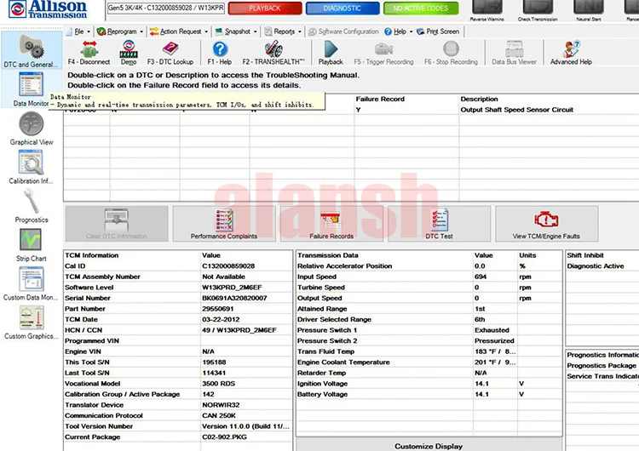Click the Neutral Start indicator
The image size is (639, 451).
tap(589, 10)
